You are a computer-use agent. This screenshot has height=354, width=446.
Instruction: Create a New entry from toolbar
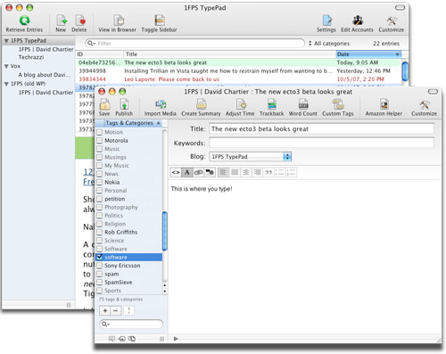(61, 24)
